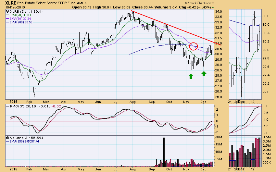Click the bold 2016 label below price panel
The width and height of the screenshot is (276, 172).
[13, 102]
